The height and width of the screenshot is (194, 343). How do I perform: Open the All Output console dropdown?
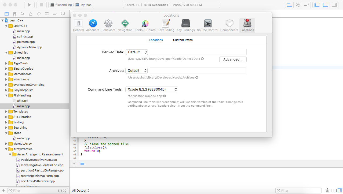click(81, 191)
